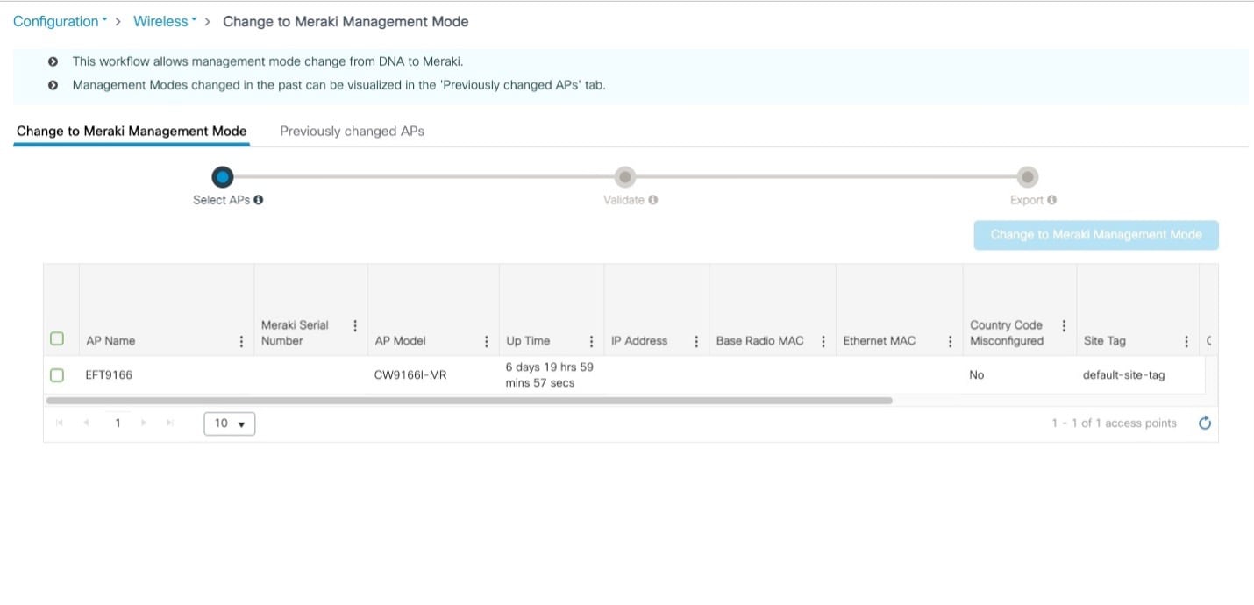Viewport: 1254px width, 605px height.
Task: Show info icon next to Validate
Action: [x=653, y=200]
